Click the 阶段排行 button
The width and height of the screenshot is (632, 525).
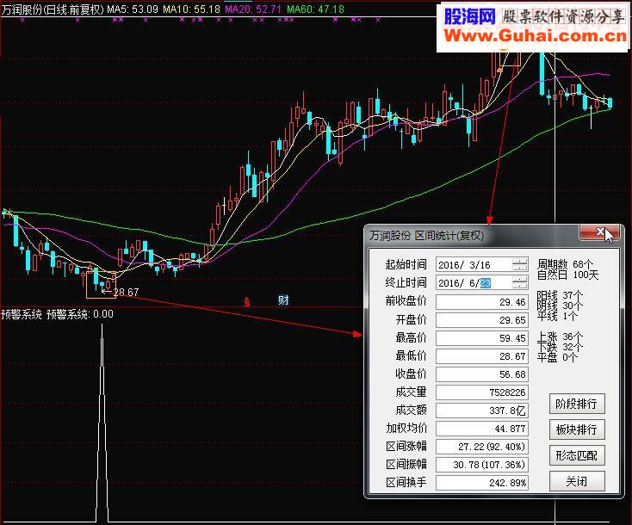[x=577, y=404]
